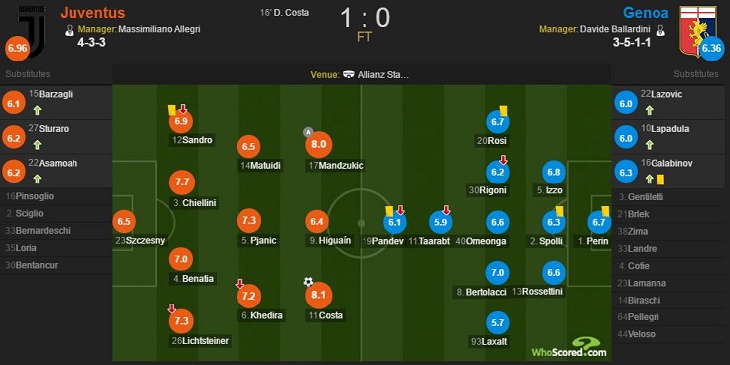The image size is (730, 365).
Task: Click the D. Costa 16' goal scorer text
Action: pos(284,13)
